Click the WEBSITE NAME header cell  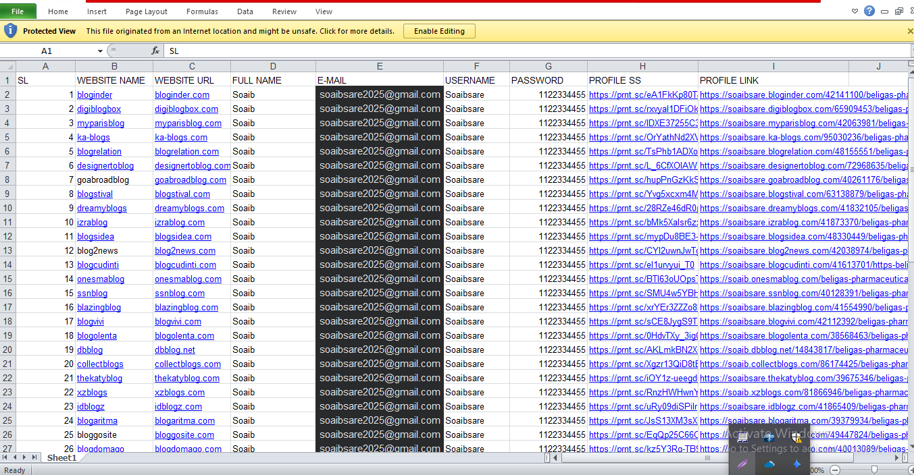click(114, 80)
